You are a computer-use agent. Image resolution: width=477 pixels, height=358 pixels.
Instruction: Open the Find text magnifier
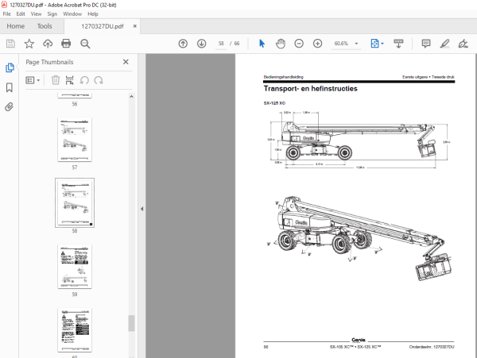(85, 44)
